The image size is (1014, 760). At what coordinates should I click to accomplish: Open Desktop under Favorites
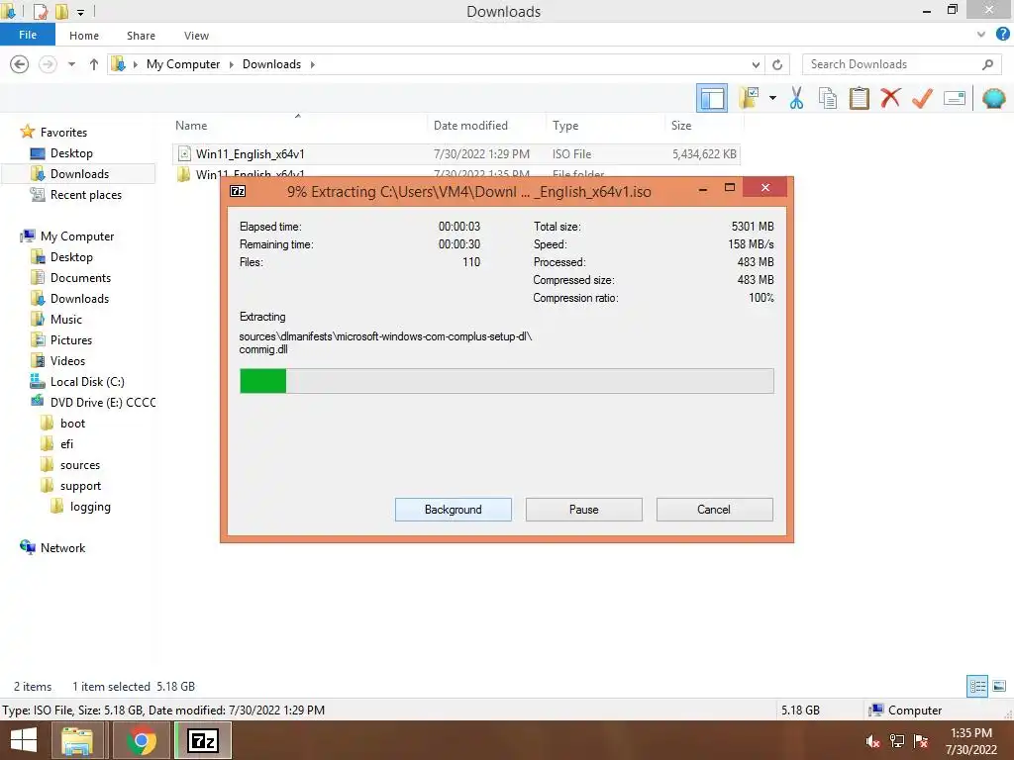tap(71, 153)
